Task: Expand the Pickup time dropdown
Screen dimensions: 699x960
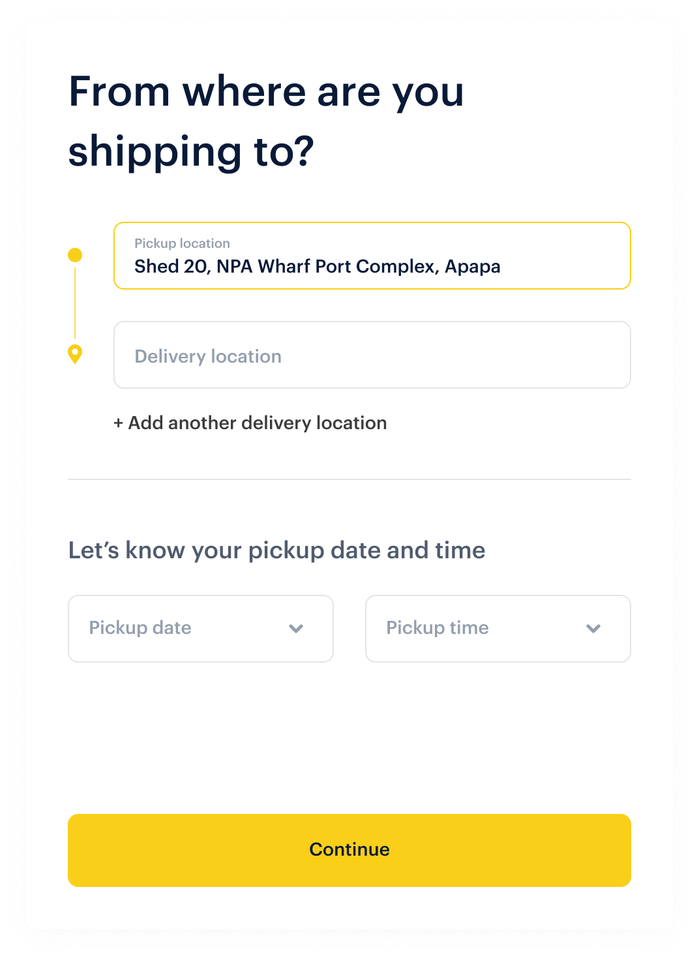Action: tap(498, 629)
